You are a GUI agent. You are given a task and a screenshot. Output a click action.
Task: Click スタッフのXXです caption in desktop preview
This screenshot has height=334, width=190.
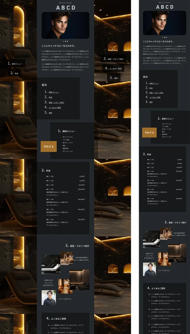pos(65,299)
